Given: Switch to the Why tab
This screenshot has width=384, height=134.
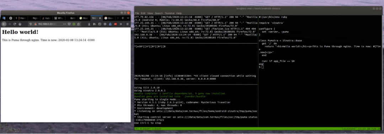Looking at the screenshot, I should tap(59, 18).
